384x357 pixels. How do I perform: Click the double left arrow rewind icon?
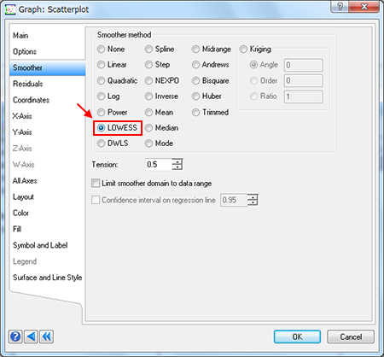coord(46,337)
